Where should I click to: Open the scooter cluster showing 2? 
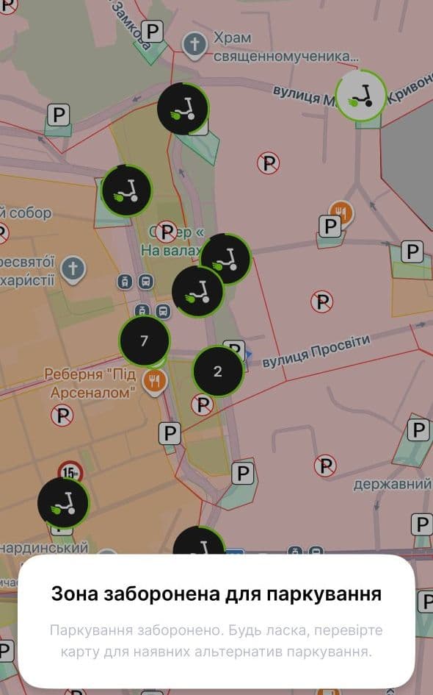(218, 371)
